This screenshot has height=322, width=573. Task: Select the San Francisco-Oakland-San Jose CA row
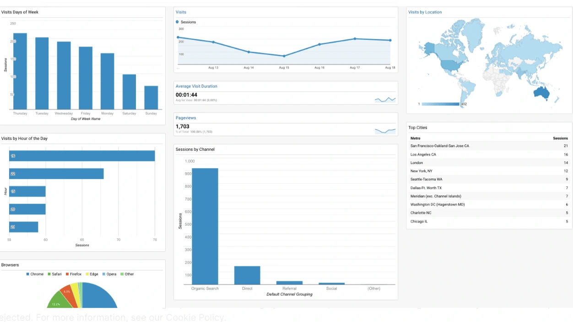[x=489, y=146]
